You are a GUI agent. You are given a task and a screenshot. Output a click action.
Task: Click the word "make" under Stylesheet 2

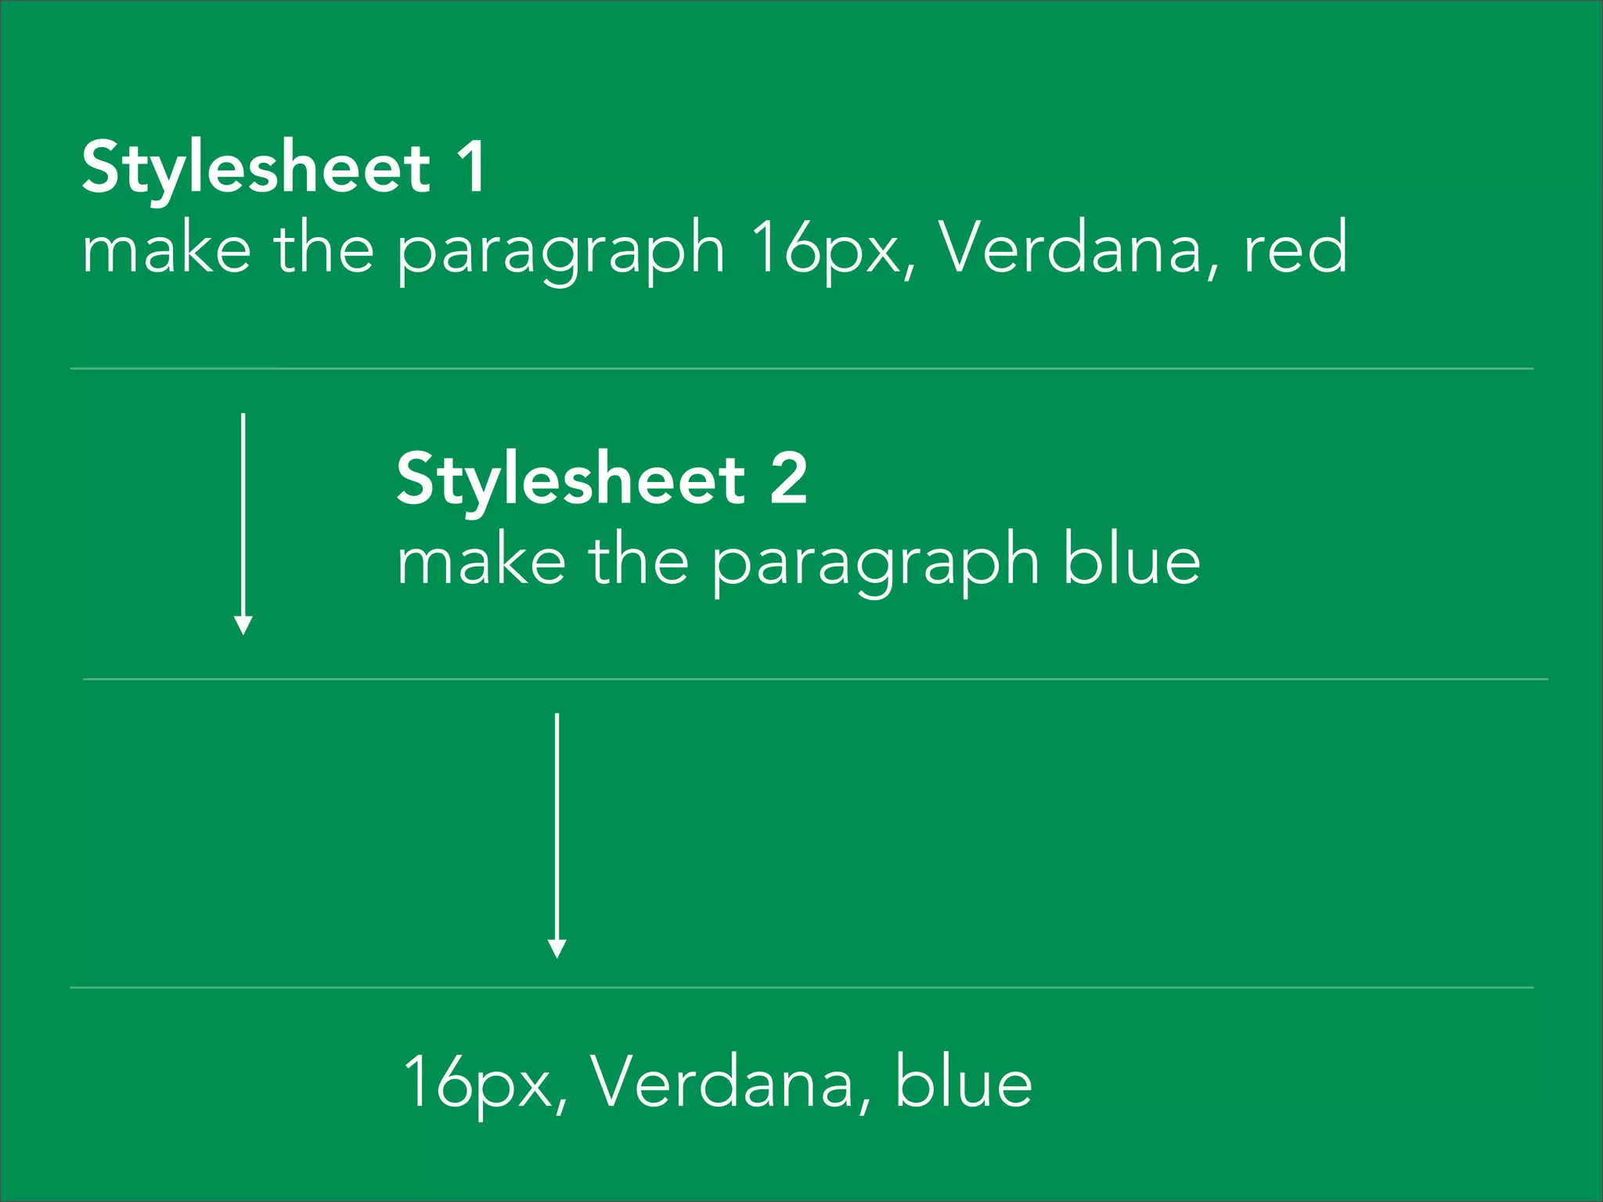(x=481, y=562)
